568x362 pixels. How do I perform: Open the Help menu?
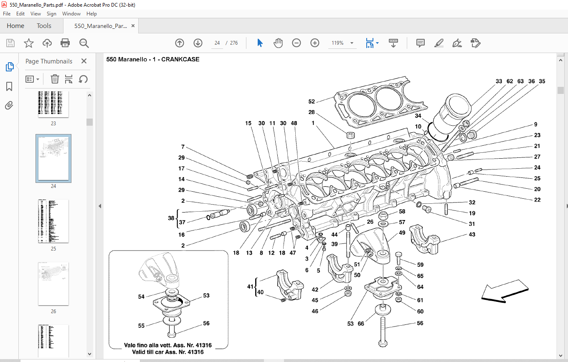[91, 14]
